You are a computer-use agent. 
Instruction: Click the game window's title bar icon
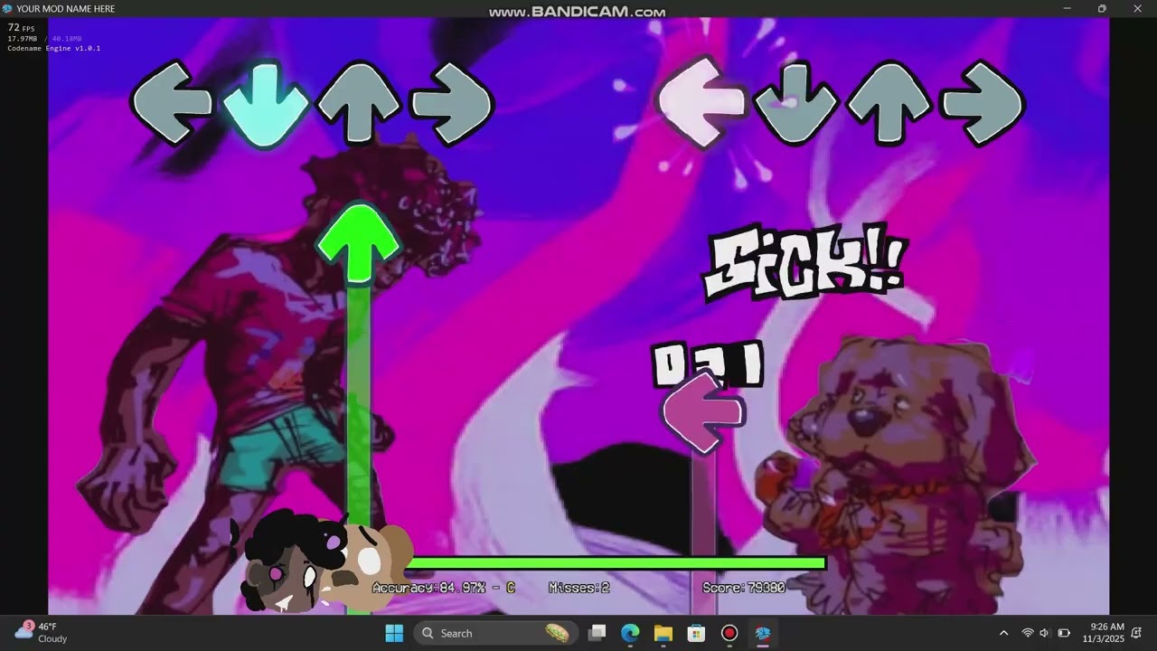[x=7, y=8]
